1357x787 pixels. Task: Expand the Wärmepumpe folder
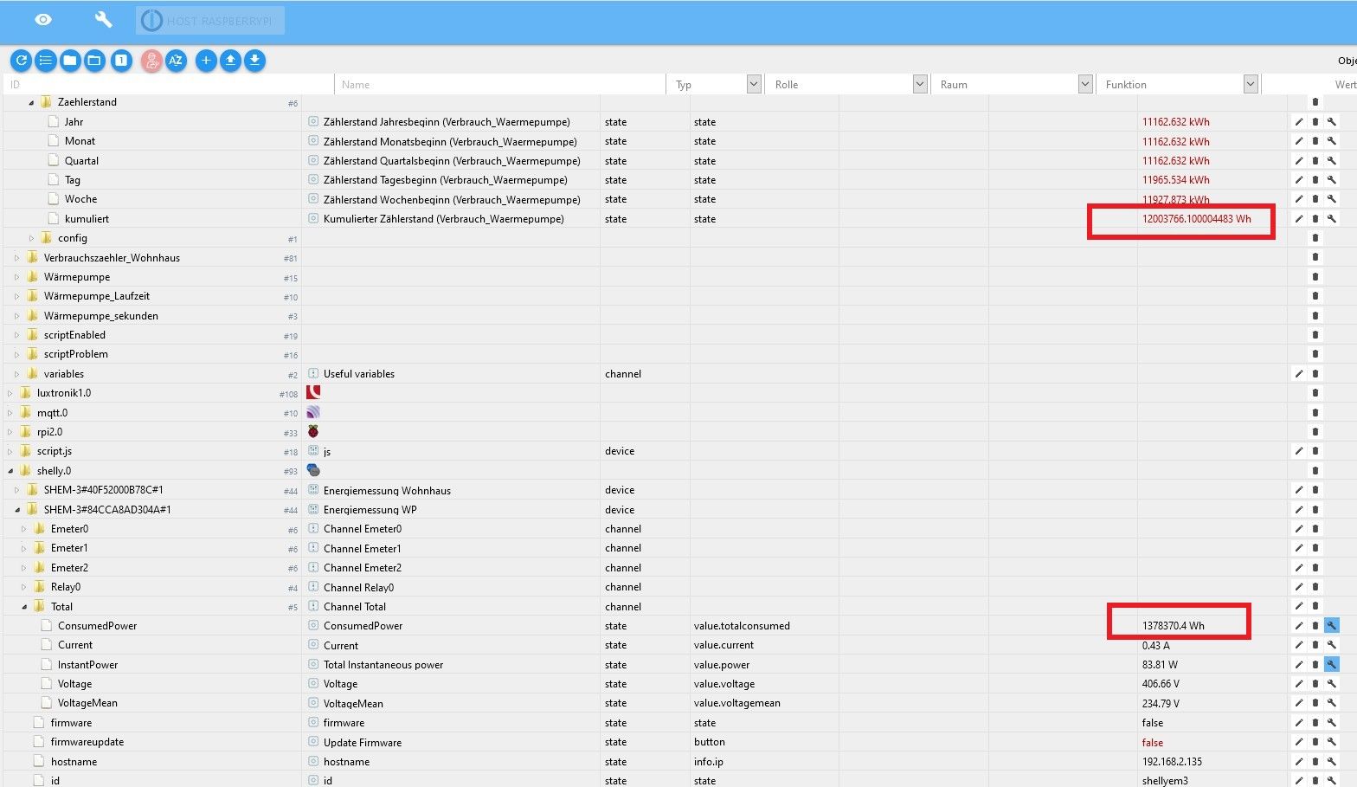pyautogui.click(x=16, y=277)
